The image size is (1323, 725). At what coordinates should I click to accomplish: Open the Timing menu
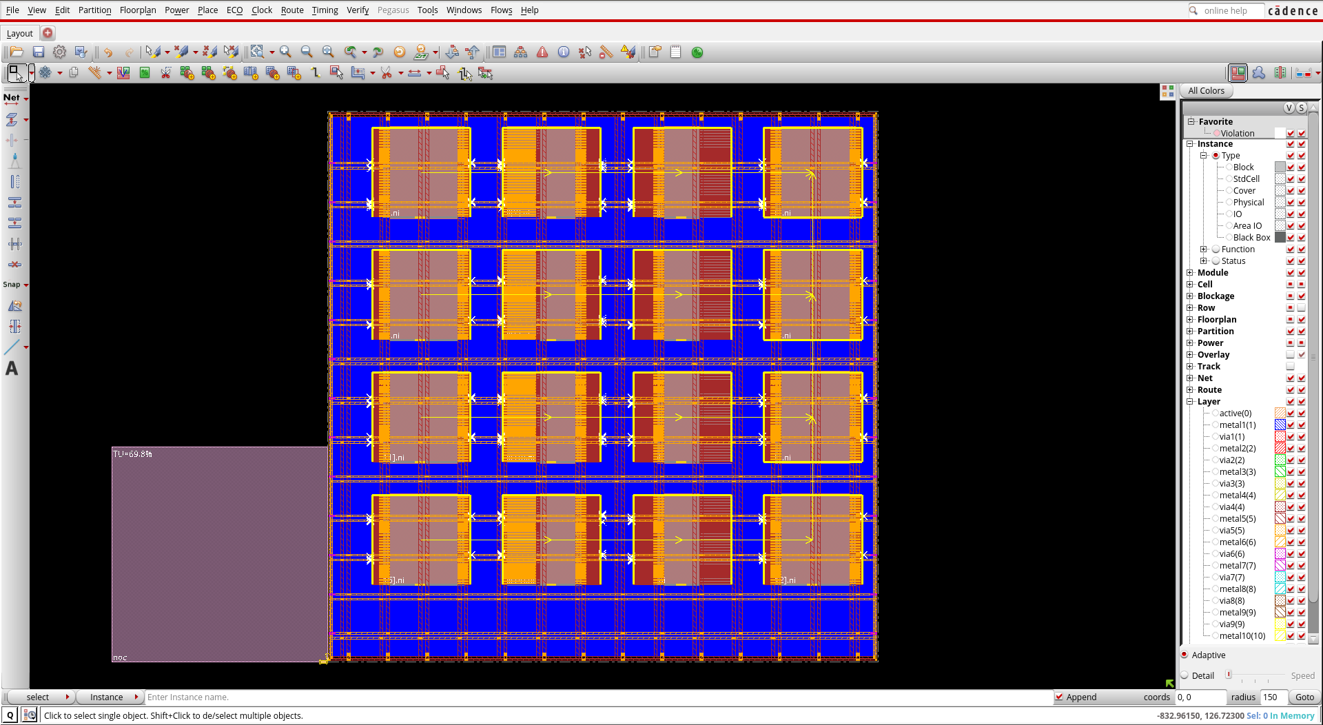(325, 10)
